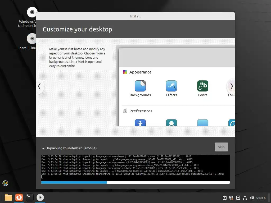The height and width of the screenshot is (203, 271).
Task: Click the Preferences section label
Action: coord(141,111)
